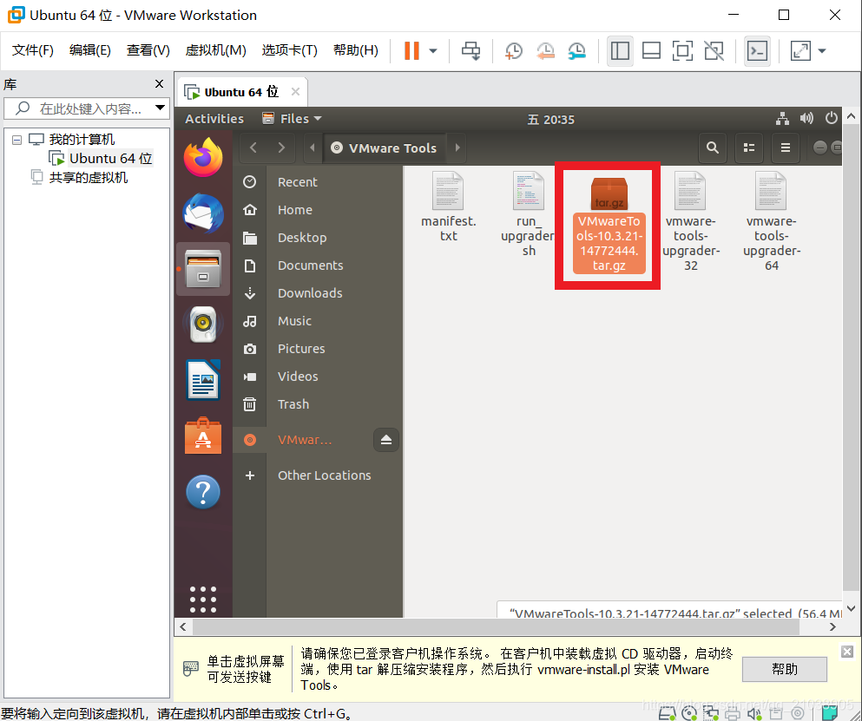862x721 pixels.
Task: Go back in Files navigation
Action: 253,147
